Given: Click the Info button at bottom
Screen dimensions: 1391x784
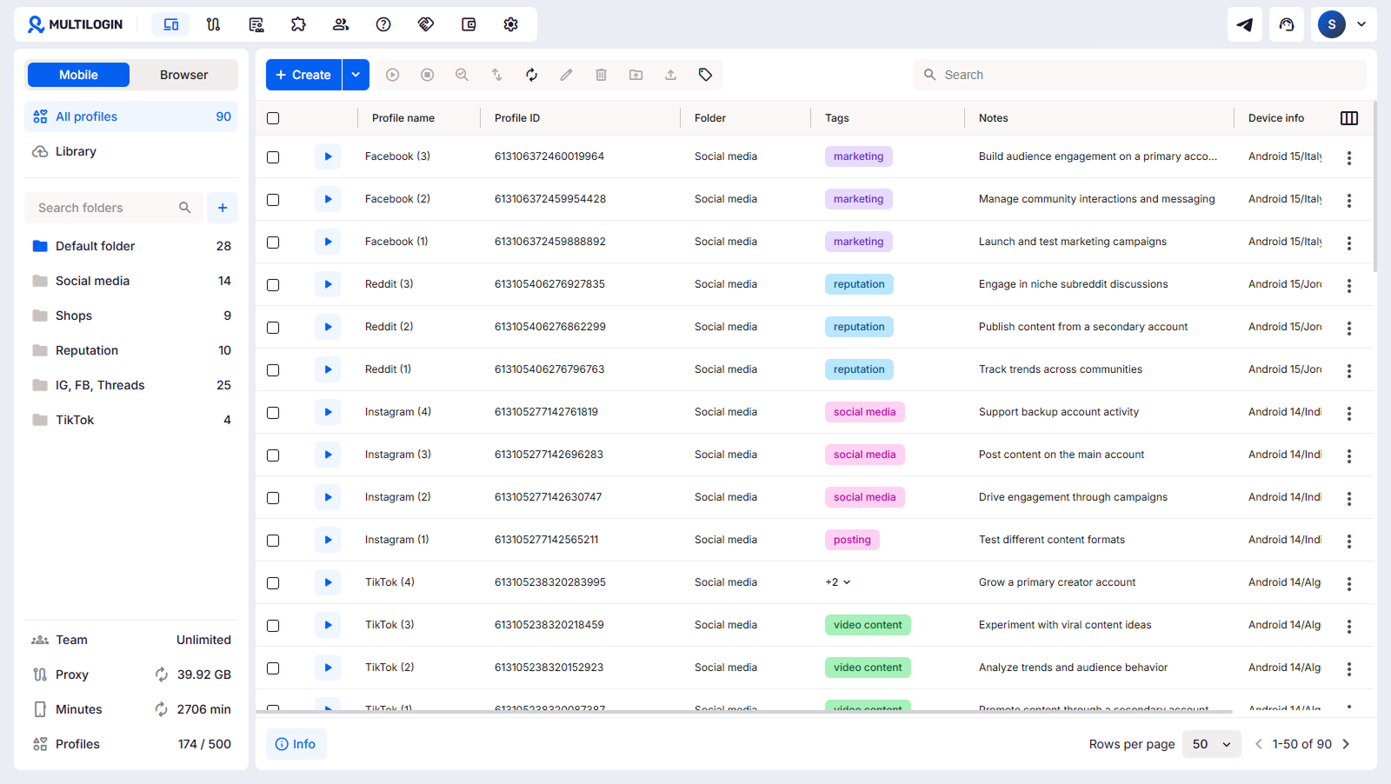Looking at the screenshot, I should click(x=296, y=744).
